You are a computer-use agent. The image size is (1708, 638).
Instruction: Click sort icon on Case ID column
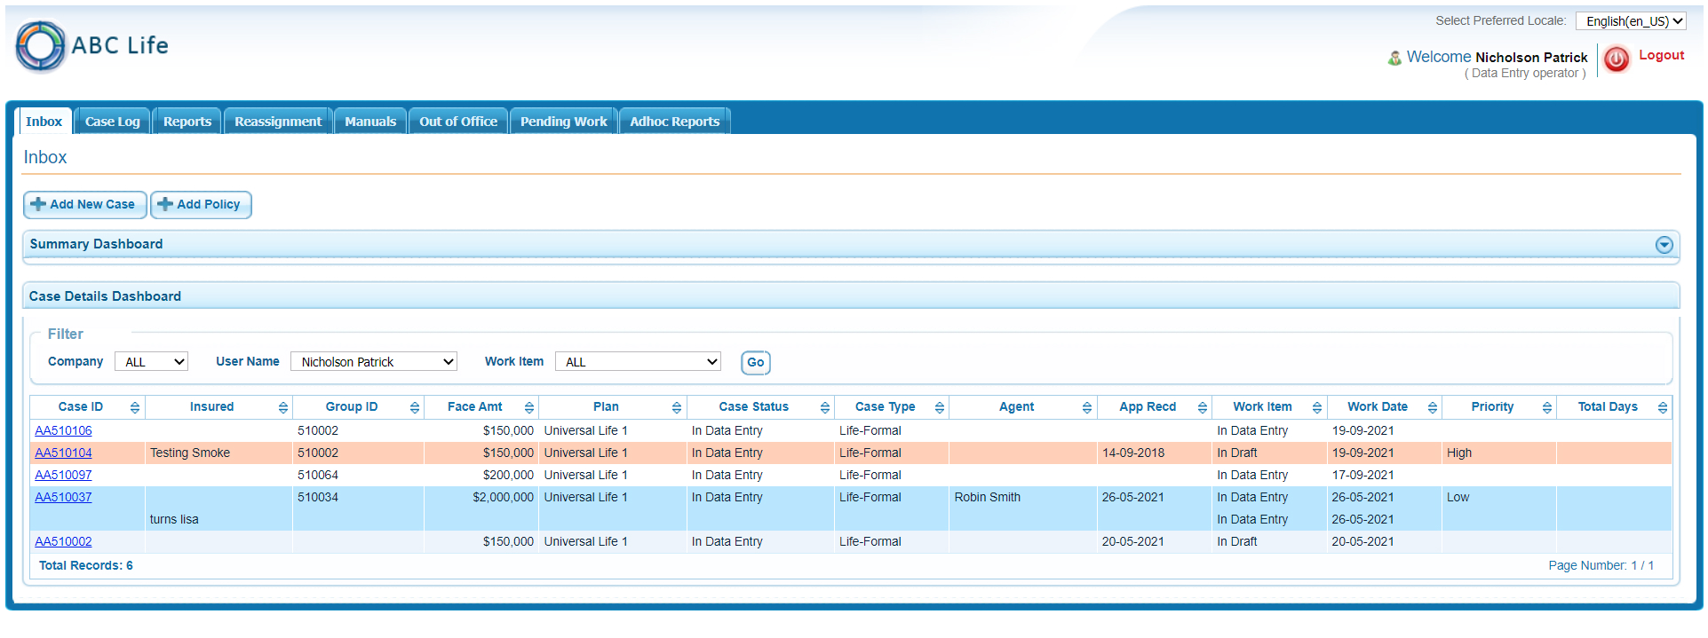pyautogui.click(x=135, y=407)
